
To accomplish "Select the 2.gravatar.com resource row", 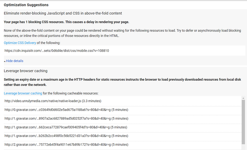I will 123,144.
